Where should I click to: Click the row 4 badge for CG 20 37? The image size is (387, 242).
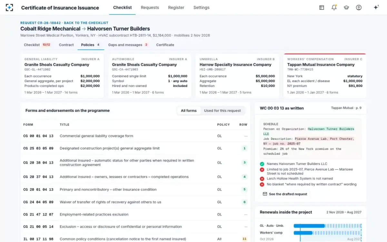pos(244,177)
